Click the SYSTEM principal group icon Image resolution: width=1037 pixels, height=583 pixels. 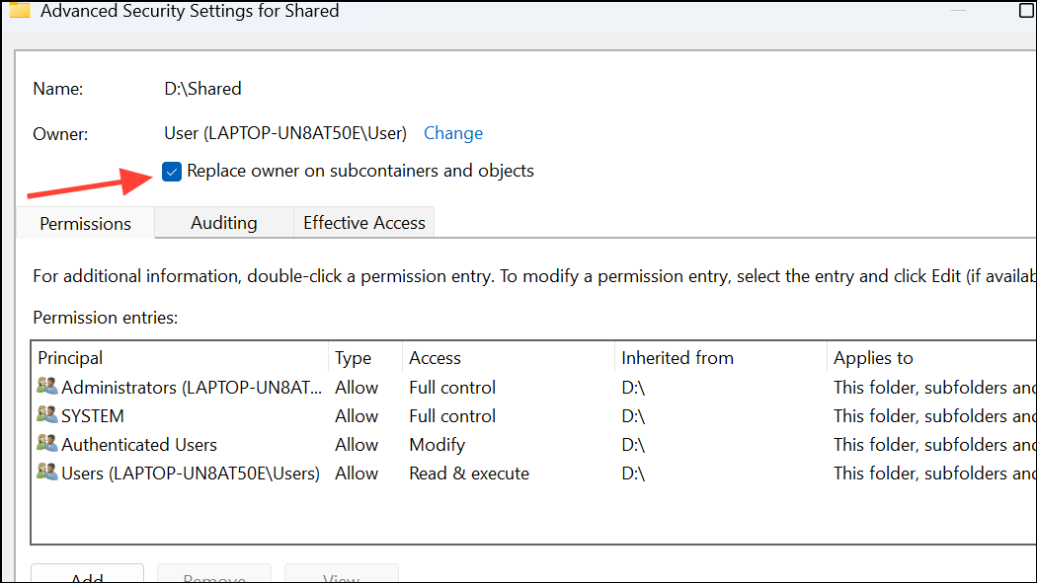(x=47, y=414)
